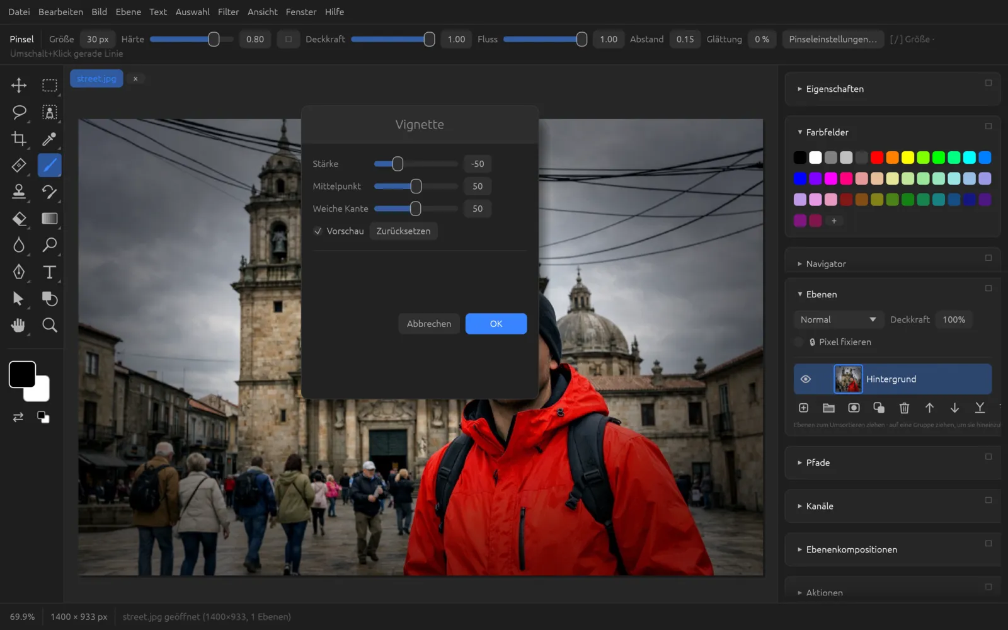Open the Filter menu

coord(228,12)
